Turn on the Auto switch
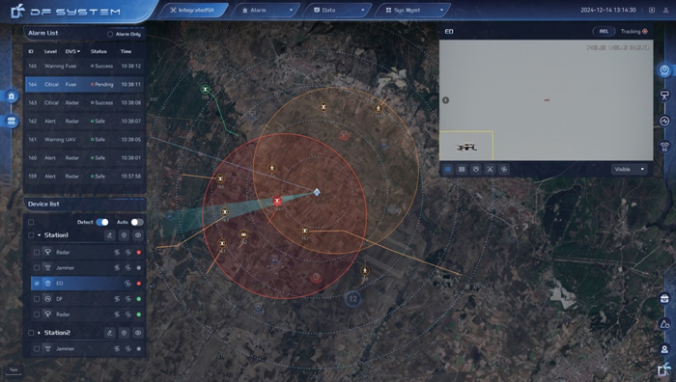Image resolution: width=676 pixels, height=382 pixels. point(137,222)
